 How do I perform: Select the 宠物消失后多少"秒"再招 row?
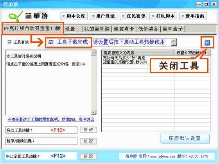tap(156, 58)
